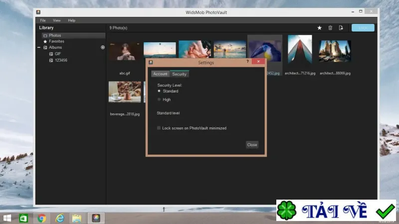Click the export photo icon
The width and height of the screenshot is (399, 224).
tap(341, 28)
